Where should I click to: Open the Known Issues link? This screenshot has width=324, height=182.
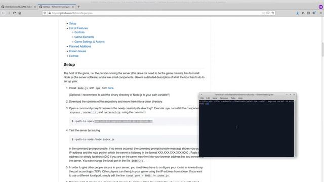point(77,51)
